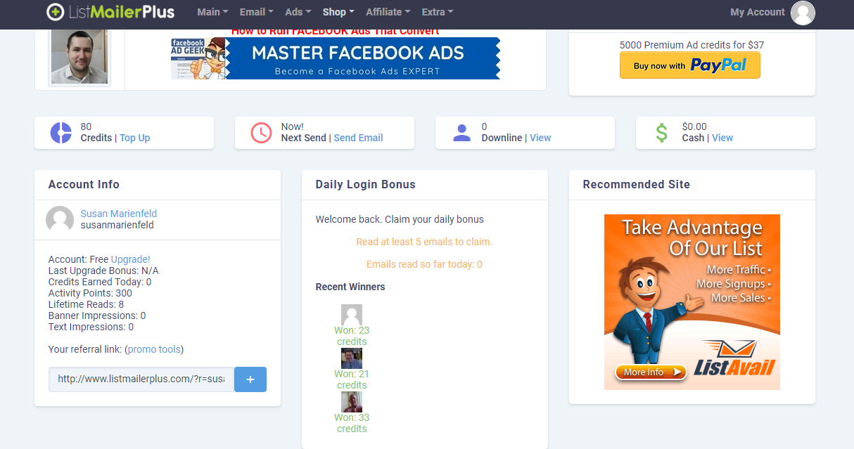Click the 'Banner Impressions: 0' line
This screenshot has width=854, height=449.
[x=97, y=315]
